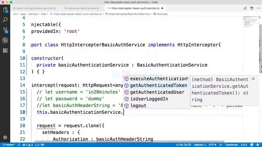The height and width of the screenshot is (147, 262).
Task: Click method icon beside logout
Action: 126,106
